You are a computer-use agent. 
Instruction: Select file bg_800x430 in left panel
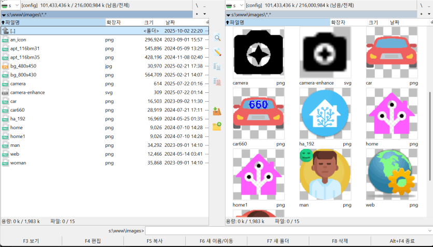(x=105, y=75)
